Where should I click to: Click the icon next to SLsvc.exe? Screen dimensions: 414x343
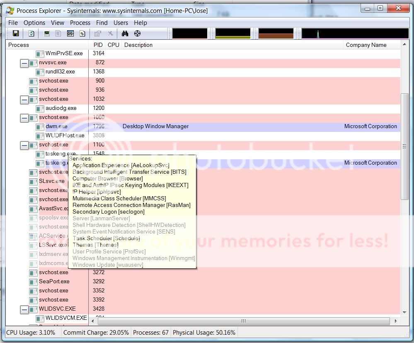click(x=33, y=182)
